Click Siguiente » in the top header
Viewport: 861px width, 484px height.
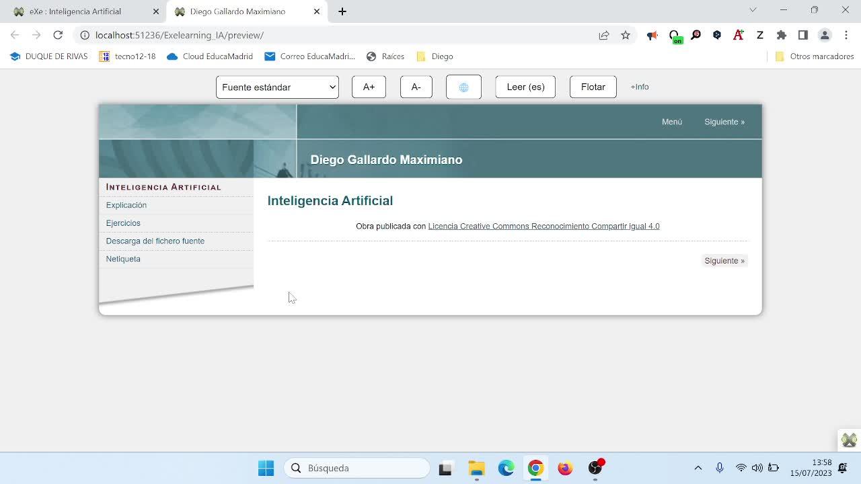(x=724, y=122)
